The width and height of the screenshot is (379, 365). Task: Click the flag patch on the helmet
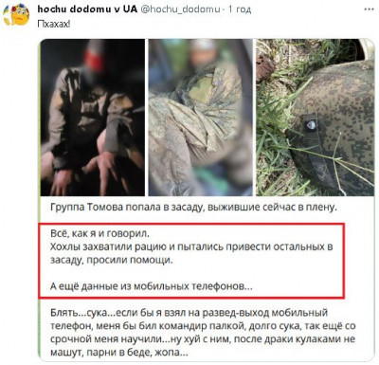tap(312, 125)
